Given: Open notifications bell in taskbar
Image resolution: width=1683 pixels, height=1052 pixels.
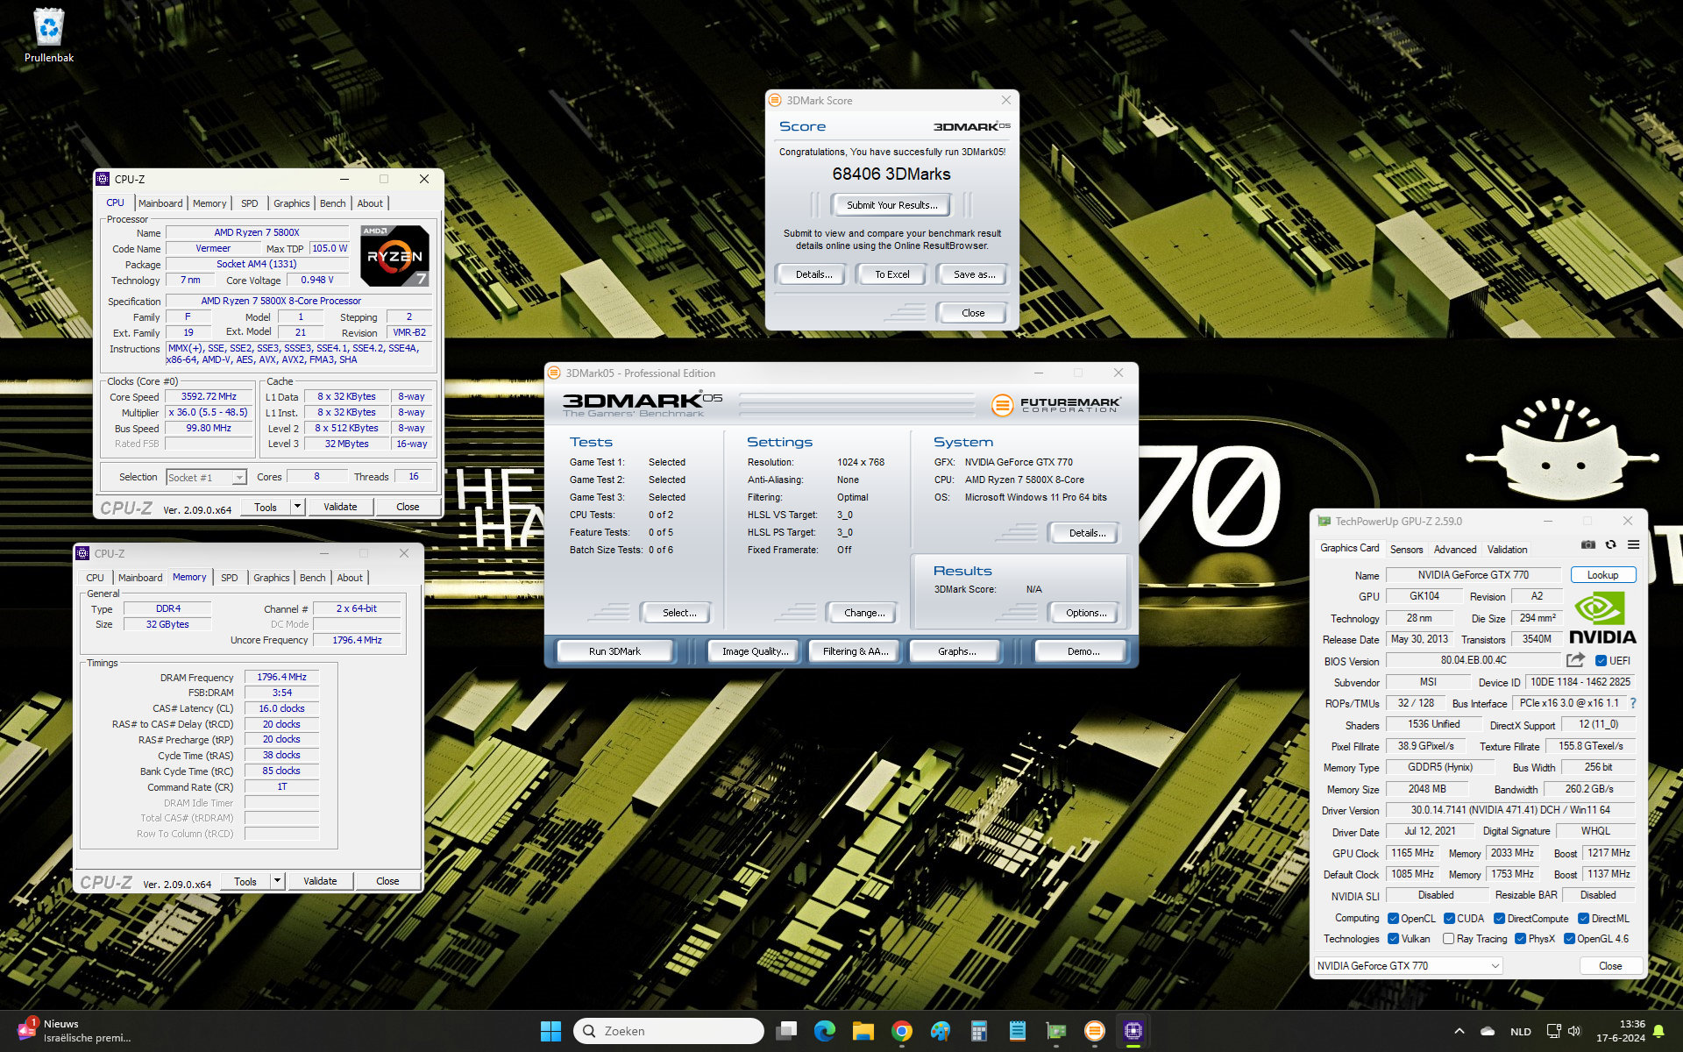Looking at the screenshot, I should click(1658, 1031).
